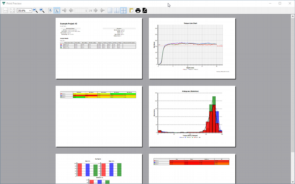Open the print dialog

(138, 10)
